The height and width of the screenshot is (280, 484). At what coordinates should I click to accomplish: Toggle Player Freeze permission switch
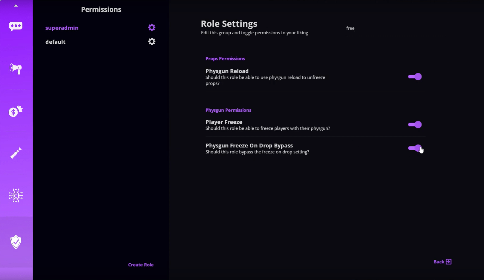tap(415, 125)
